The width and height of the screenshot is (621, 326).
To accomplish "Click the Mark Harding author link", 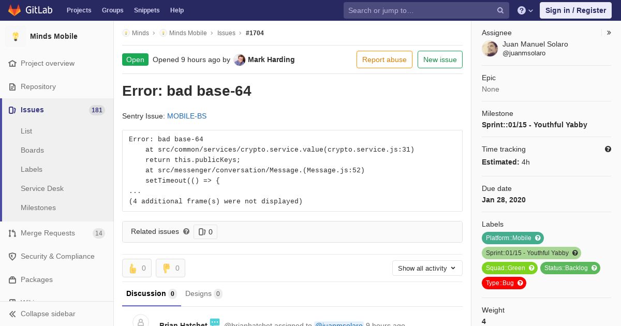I will tap(271, 60).
